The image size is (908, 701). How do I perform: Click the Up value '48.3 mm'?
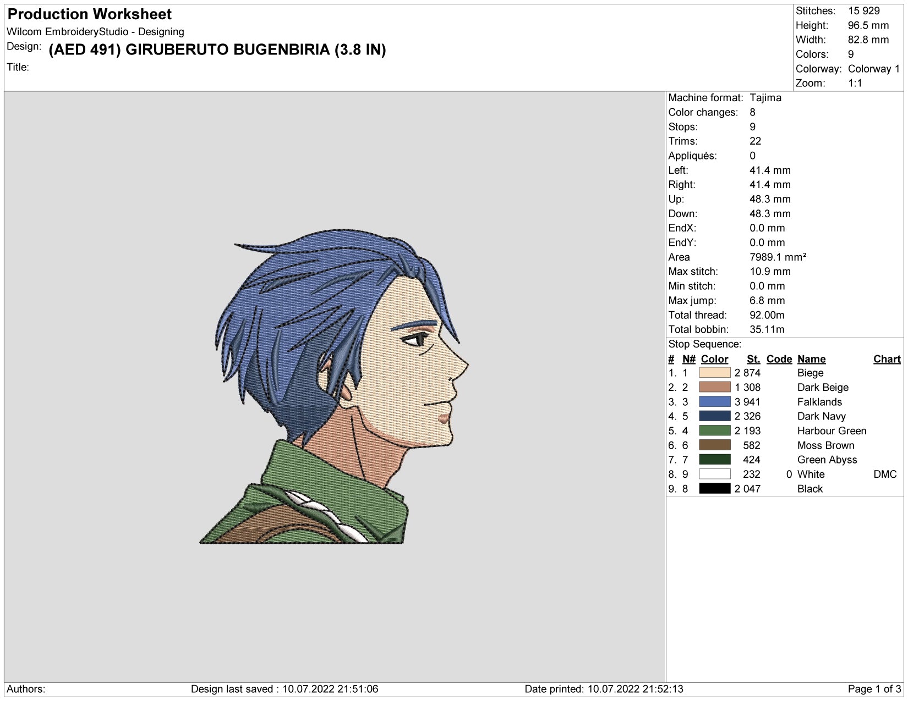(770, 199)
